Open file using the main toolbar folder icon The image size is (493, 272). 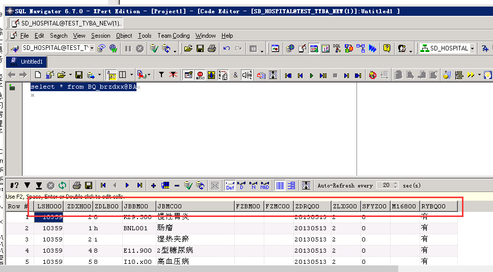click(188, 48)
